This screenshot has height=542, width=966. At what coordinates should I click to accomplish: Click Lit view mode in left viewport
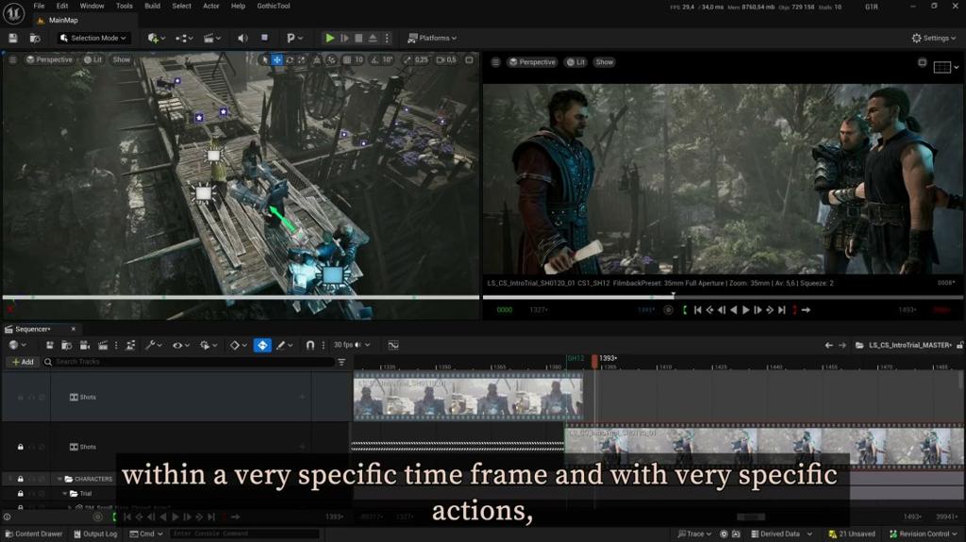click(93, 59)
